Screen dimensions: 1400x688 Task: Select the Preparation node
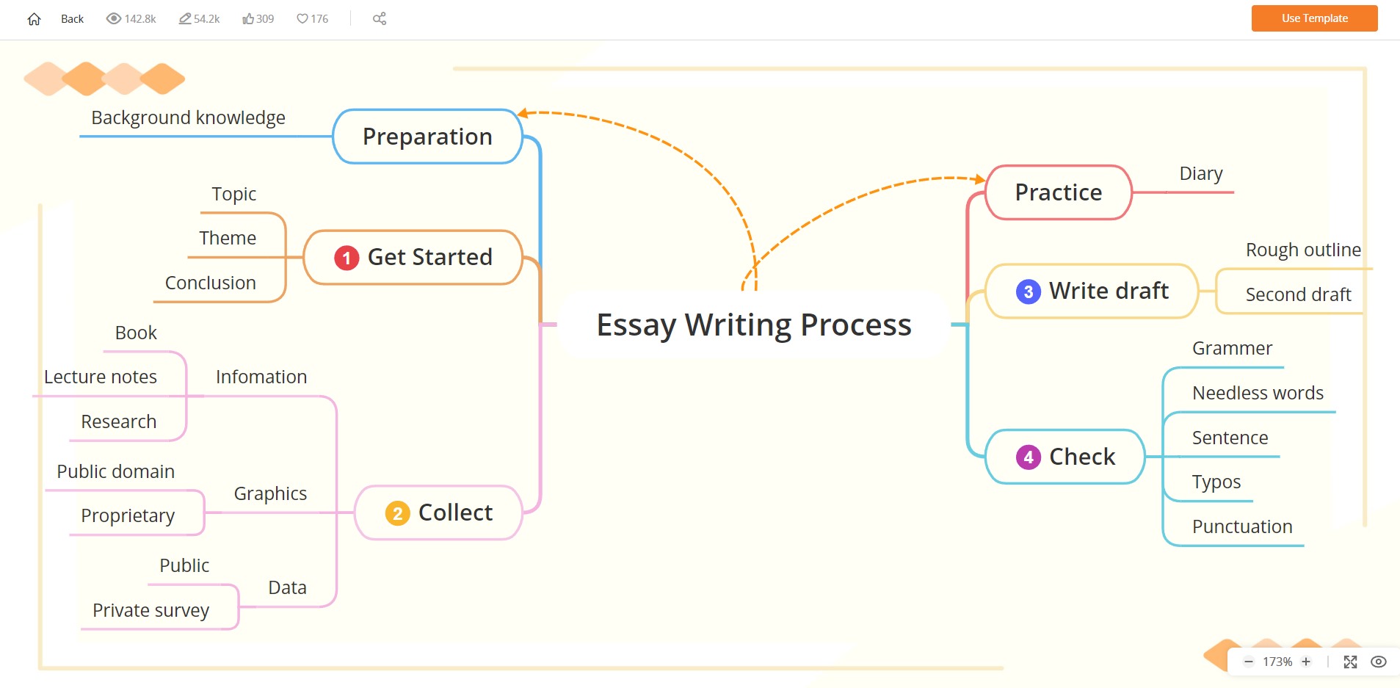[x=427, y=137]
